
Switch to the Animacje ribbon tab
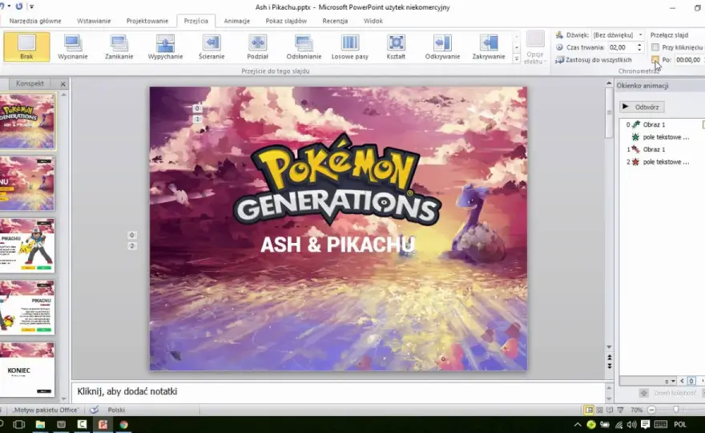coord(236,21)
